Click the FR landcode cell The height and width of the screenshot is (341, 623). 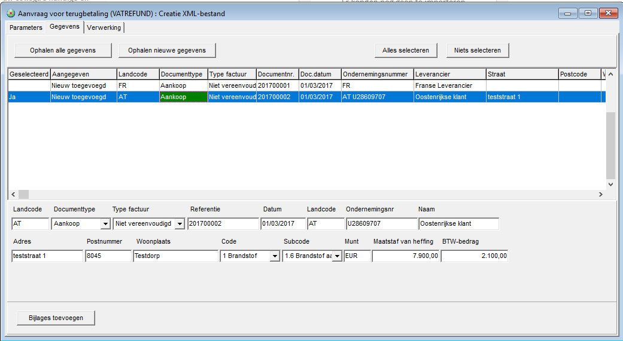point(138,85)
